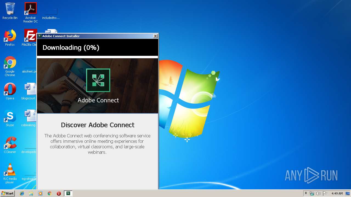This screenshot has height=197, width=351.
Task: Open Google Chrome desktop shortcut
Action: click(x=10, y=66)
